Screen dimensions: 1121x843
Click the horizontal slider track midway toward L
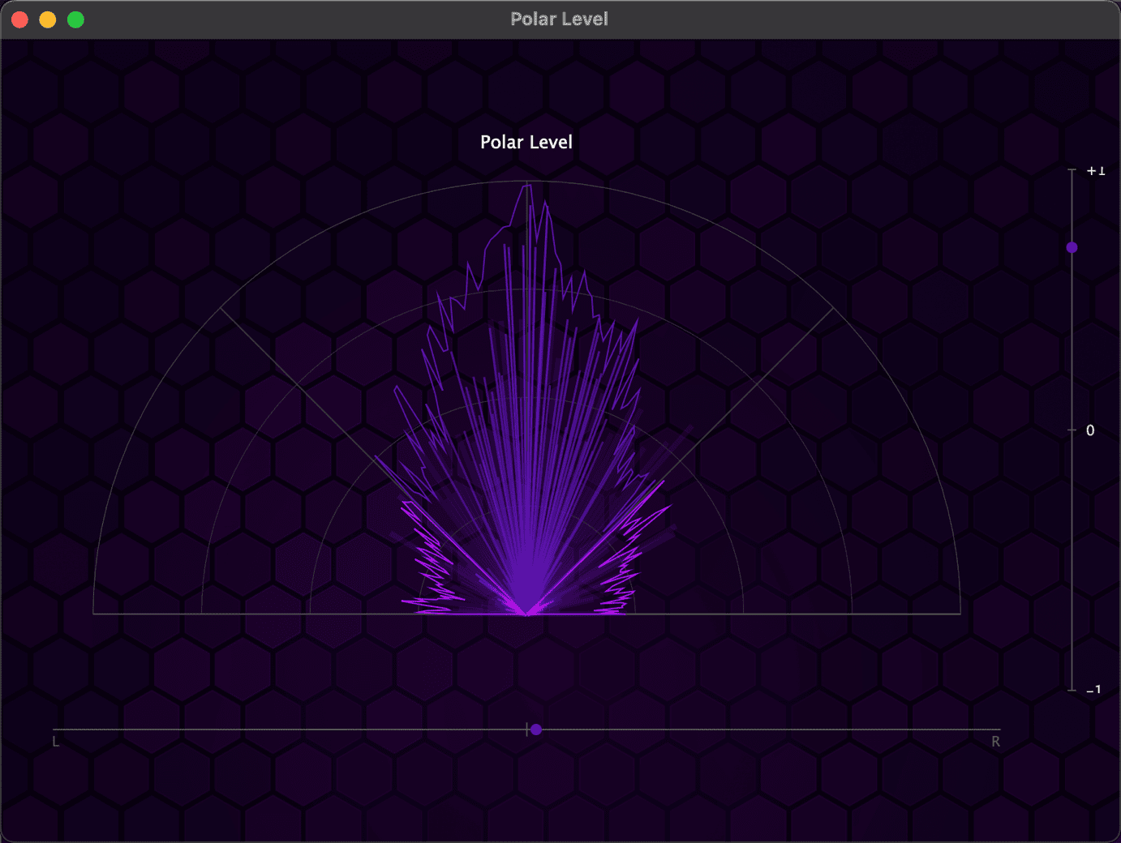coord(290,730)
